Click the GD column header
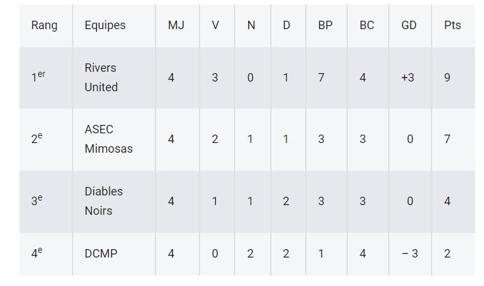Viewport: 484px width, 286px height. click(x=409, y=25)
